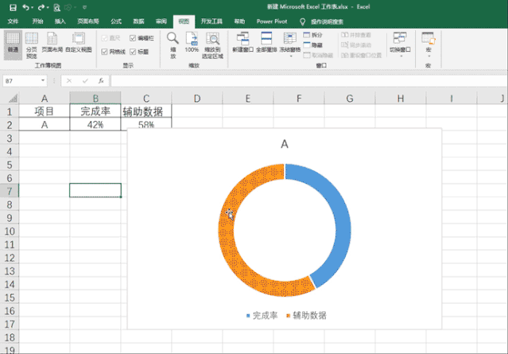
Task: Click inside the formula bar input
Action: (308, 80)
